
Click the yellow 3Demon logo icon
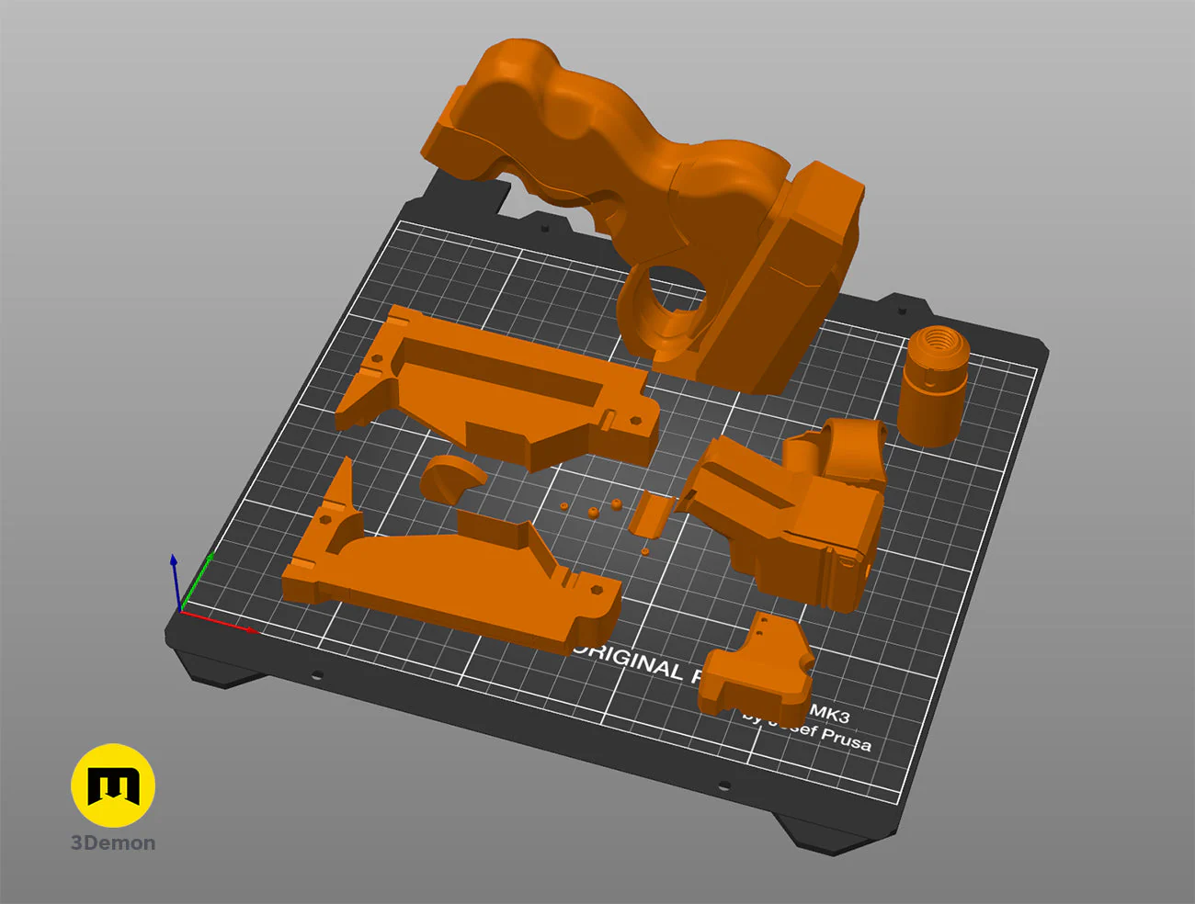point(112,785)
